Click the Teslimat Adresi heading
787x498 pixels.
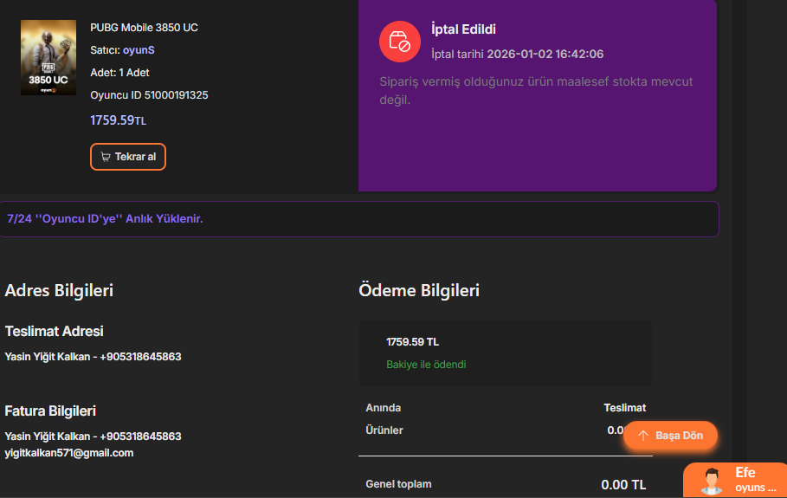tap(55, 332)
